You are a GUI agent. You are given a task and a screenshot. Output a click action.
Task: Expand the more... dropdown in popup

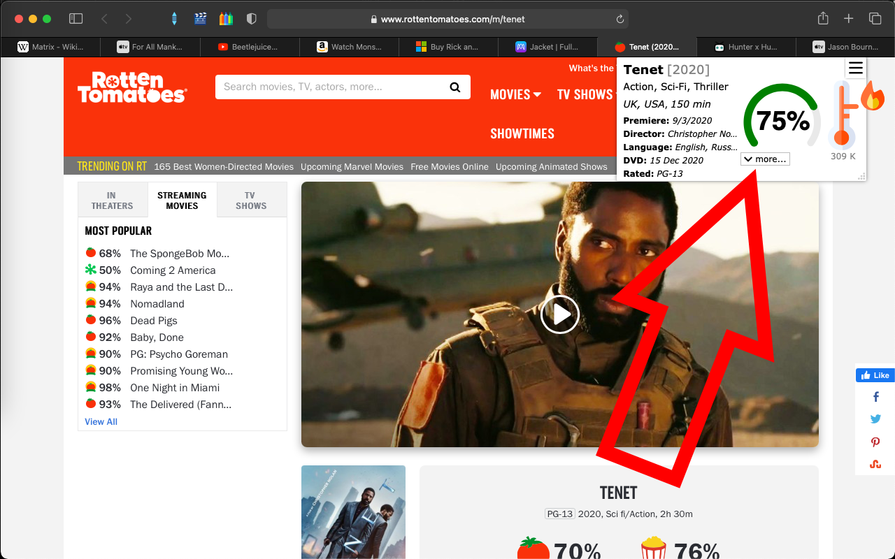pos(765,159)
